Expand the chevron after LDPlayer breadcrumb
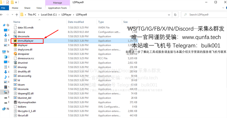Screen dimensions: 227x118 (x=74, y=15)
